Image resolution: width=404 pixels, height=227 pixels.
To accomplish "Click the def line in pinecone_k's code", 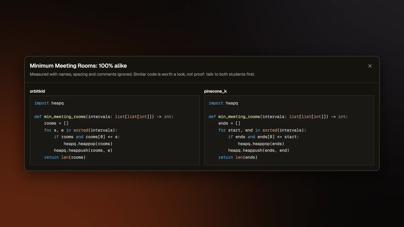I will (x=278, y=117).
